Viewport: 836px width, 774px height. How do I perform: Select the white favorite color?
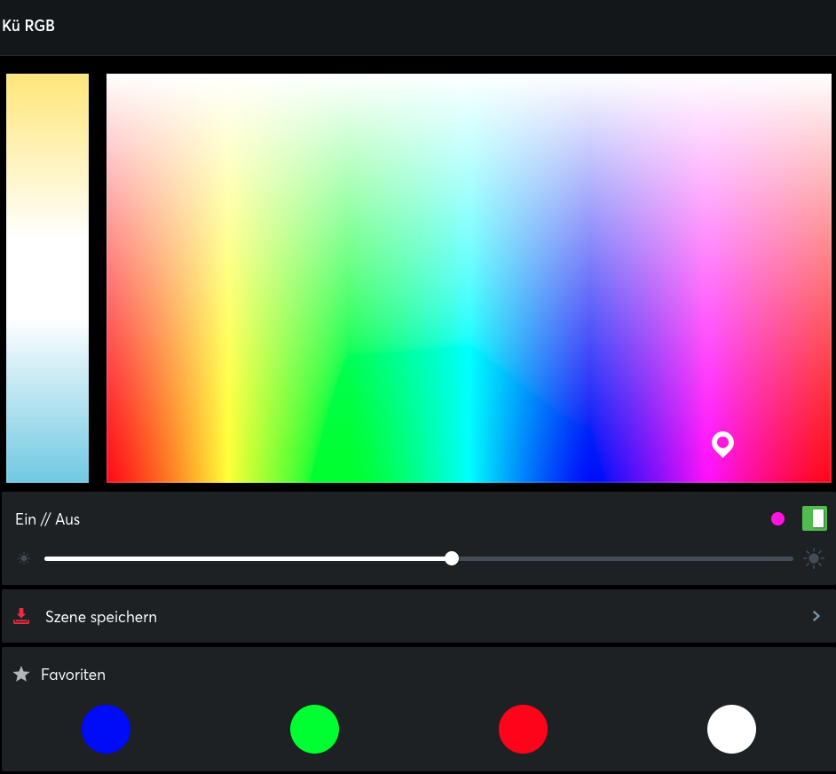731,730
